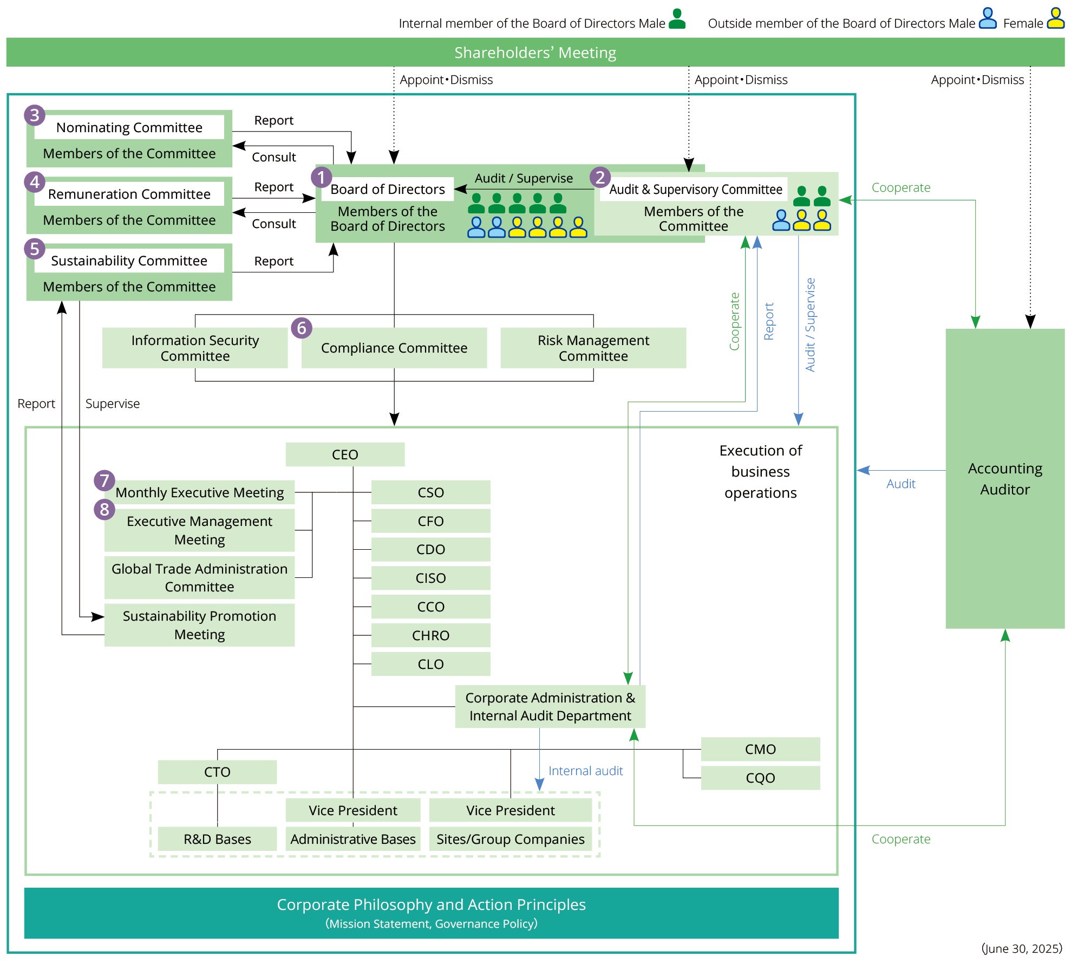Screen dimensions: 1071x963
Task: Click the Accounting Auditor box
Action: [1005, 478]
